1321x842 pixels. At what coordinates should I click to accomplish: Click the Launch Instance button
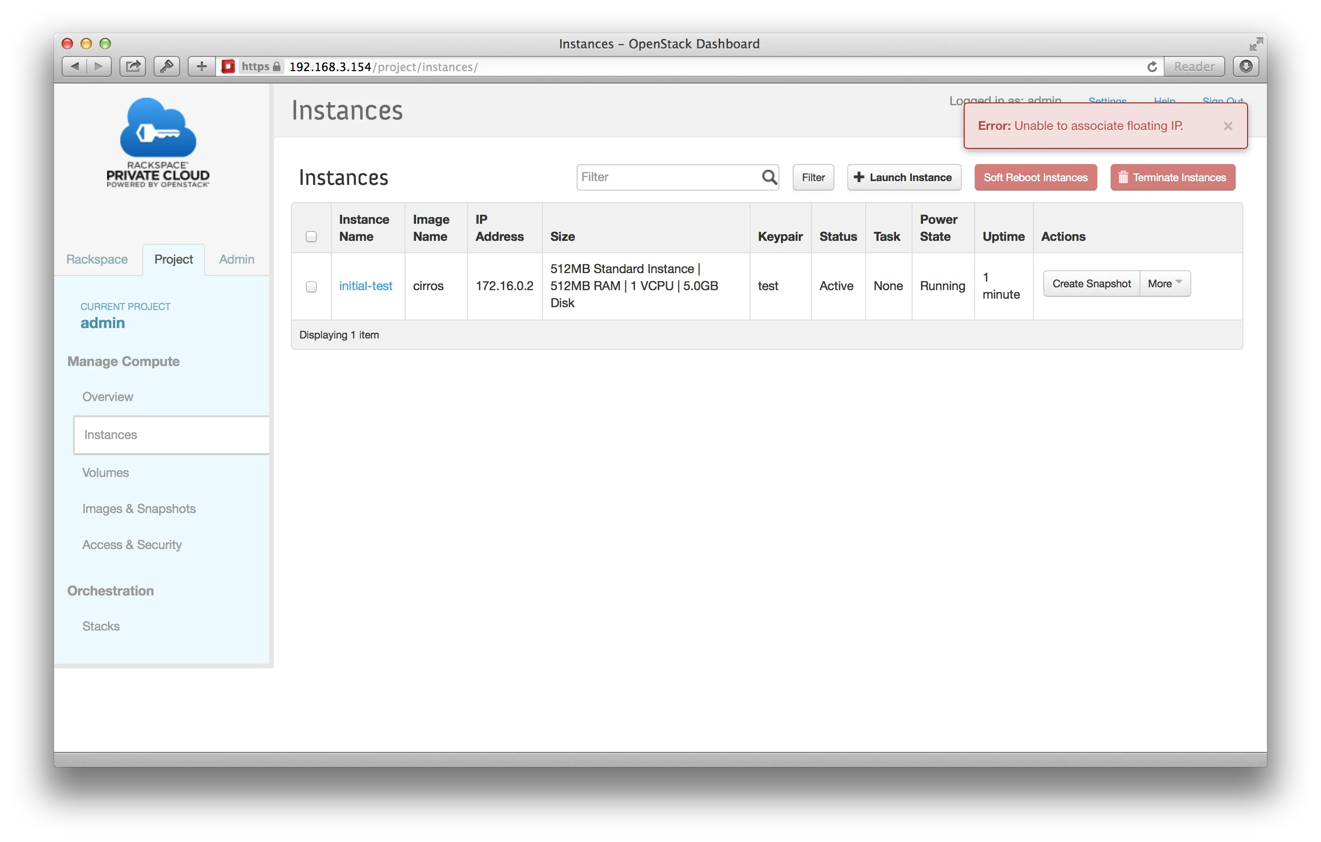tap(904, 177)
